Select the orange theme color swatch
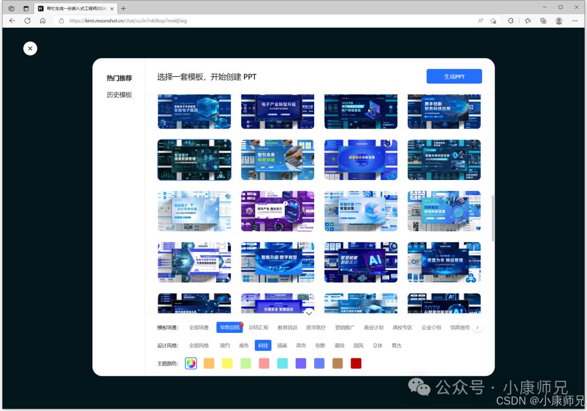The width and height of the screenshot is (587, 411). click(x=209, y=363)
